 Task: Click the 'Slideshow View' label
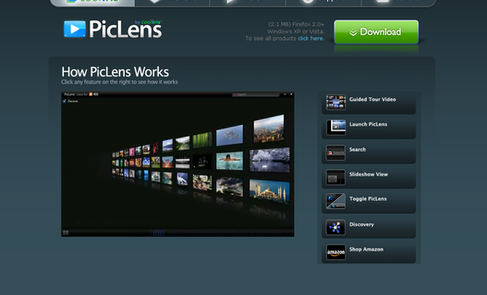pyautogui.click(x=368, y=174)
